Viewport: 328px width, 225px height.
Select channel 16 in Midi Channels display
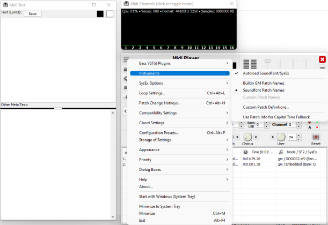[x=232, y=48]
